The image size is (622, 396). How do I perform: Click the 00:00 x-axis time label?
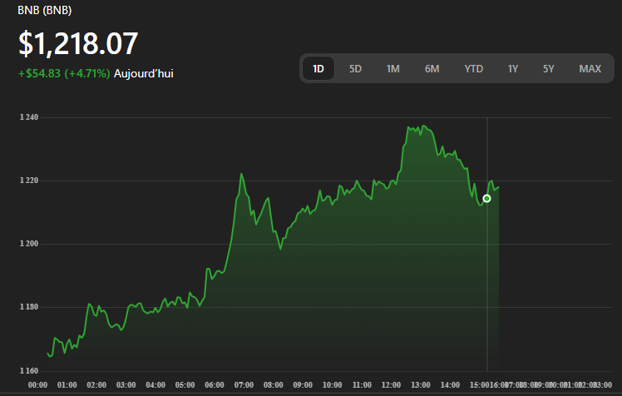pos(37,385)
